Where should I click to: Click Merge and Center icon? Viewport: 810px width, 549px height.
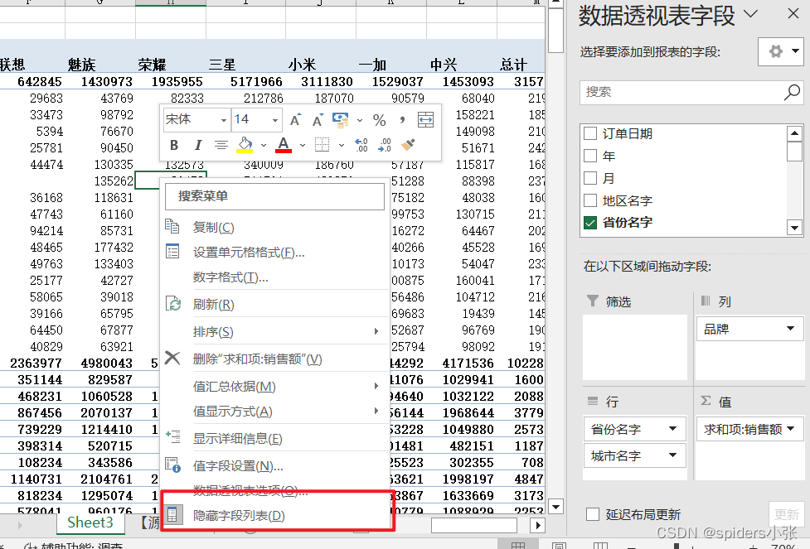pyautogui.click(x=425, y=120)
